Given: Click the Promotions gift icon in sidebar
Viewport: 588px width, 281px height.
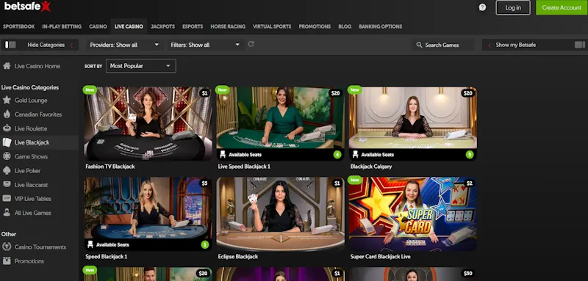Looking at the screenshot, I should click(x=7, y=261).
